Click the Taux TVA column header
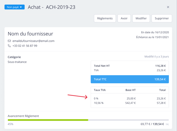The image size is (177, 131). pos(100,90)
